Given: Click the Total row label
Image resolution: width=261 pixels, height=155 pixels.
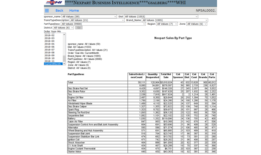Looking at the screenshot, I should click(70, 82).
